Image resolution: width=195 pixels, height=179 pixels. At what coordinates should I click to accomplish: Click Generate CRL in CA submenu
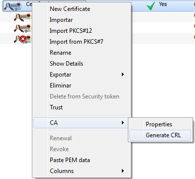click(163, 135)
